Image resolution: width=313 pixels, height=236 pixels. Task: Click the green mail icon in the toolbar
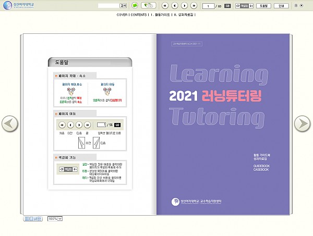coord(135,6)
